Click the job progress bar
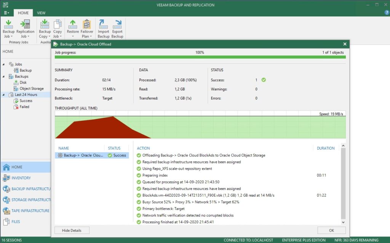The height and width of the screenshot is (243, 390). (x=200, y=57)
